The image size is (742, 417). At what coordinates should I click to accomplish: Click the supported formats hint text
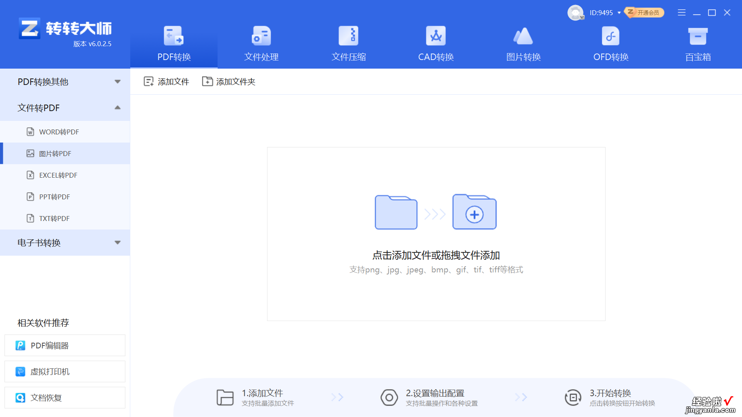[436, 270]
